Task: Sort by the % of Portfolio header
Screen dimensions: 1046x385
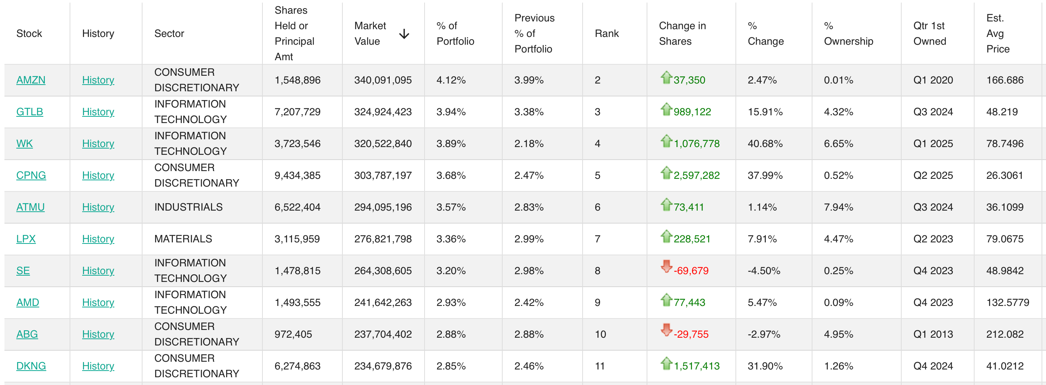Action: pos(455,34)
